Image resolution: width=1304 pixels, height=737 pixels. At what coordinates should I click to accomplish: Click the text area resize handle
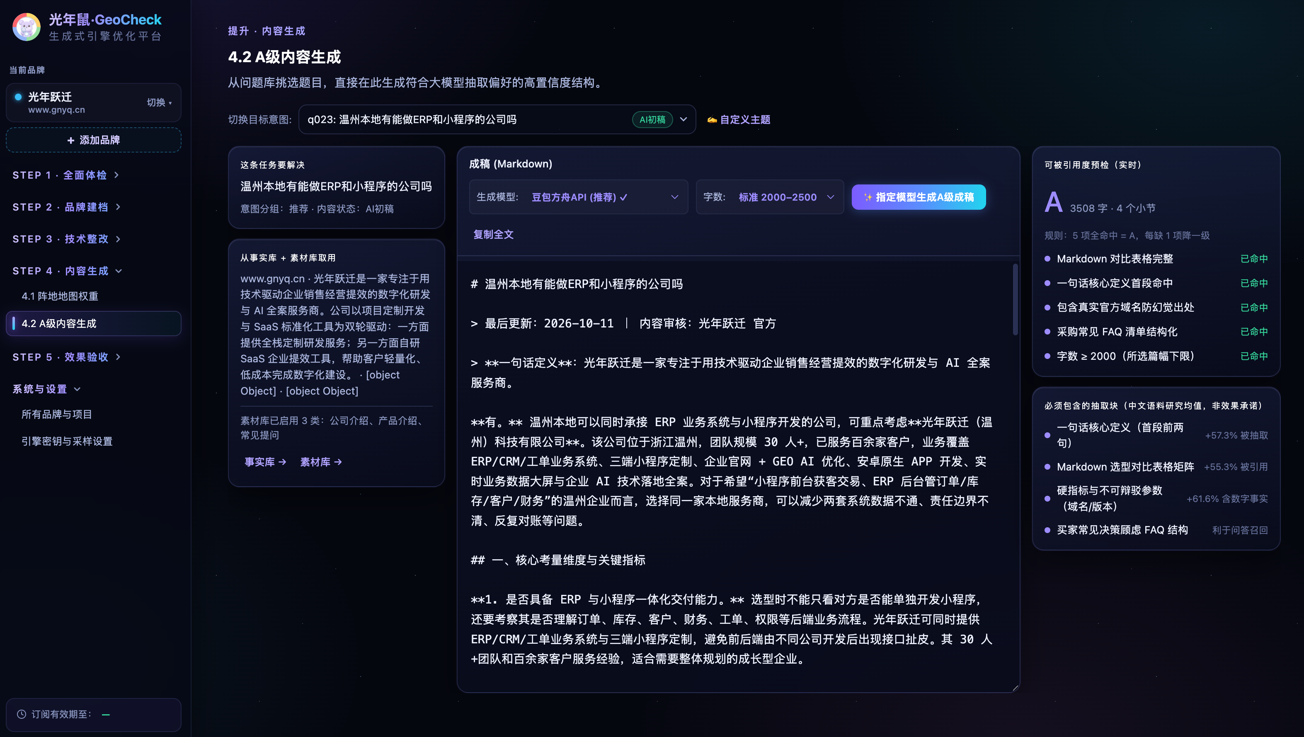click(1015, 687)
